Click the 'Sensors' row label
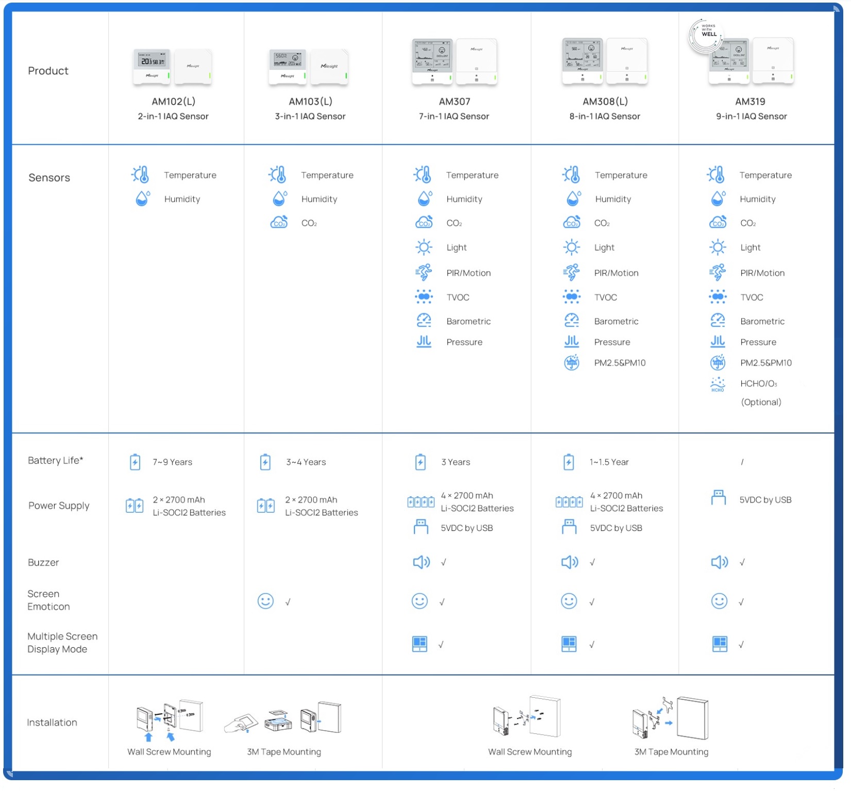Viewport: 851px width, 791px height. (x=49, y=178)
